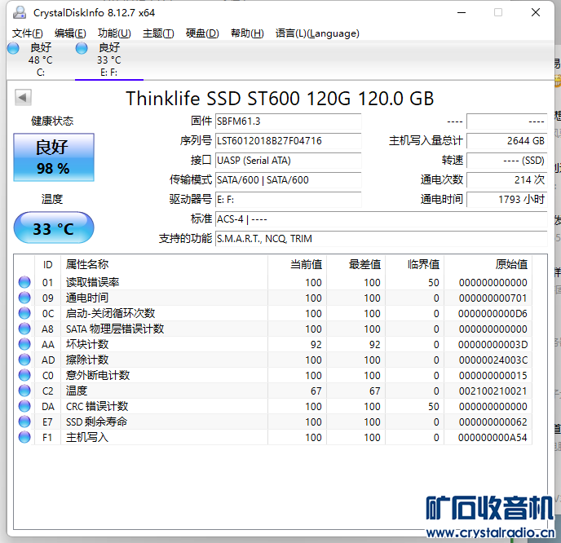
Task: Click the ID column header
Action: pos(47,265)
